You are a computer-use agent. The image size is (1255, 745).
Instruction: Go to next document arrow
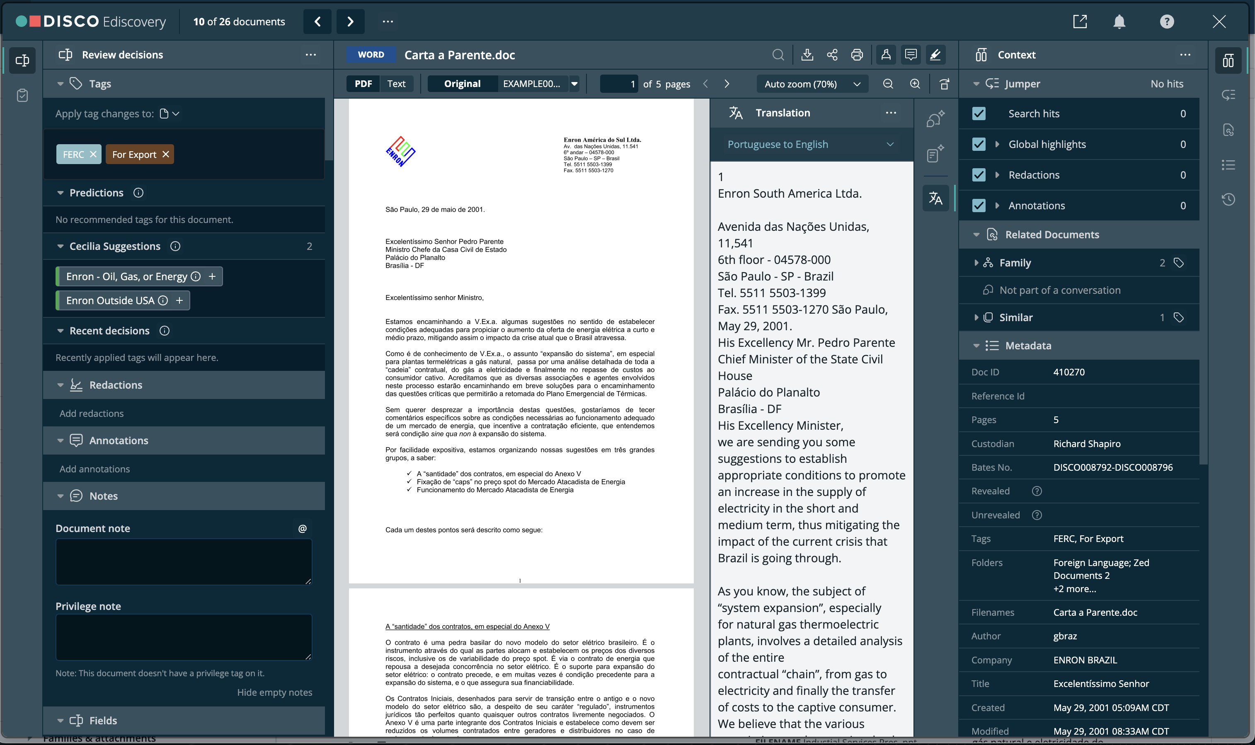(350, 21)
